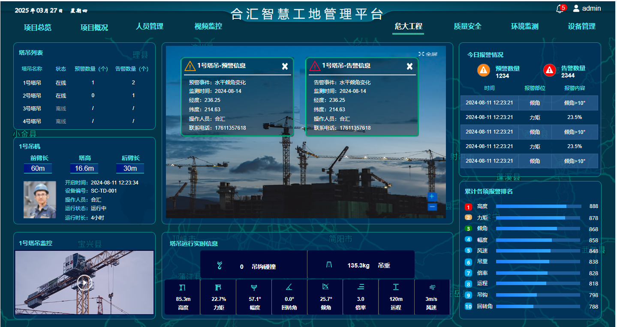The height and width of the screenshot is (327, 617).
Task: Open the 项目总览 tab
Action: click(38, 27)
